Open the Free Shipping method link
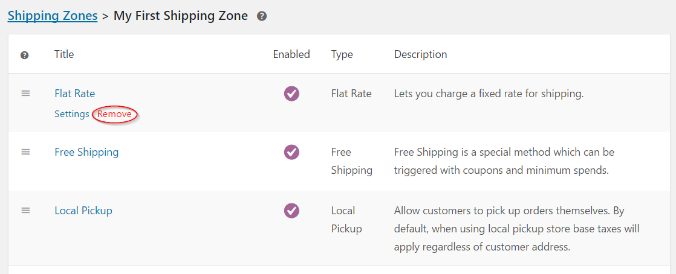This screenshot has width=676, height=274. click(x=86, y=152)
